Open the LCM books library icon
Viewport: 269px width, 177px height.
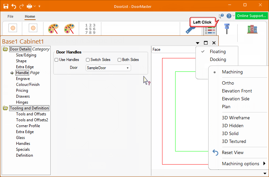252,29
